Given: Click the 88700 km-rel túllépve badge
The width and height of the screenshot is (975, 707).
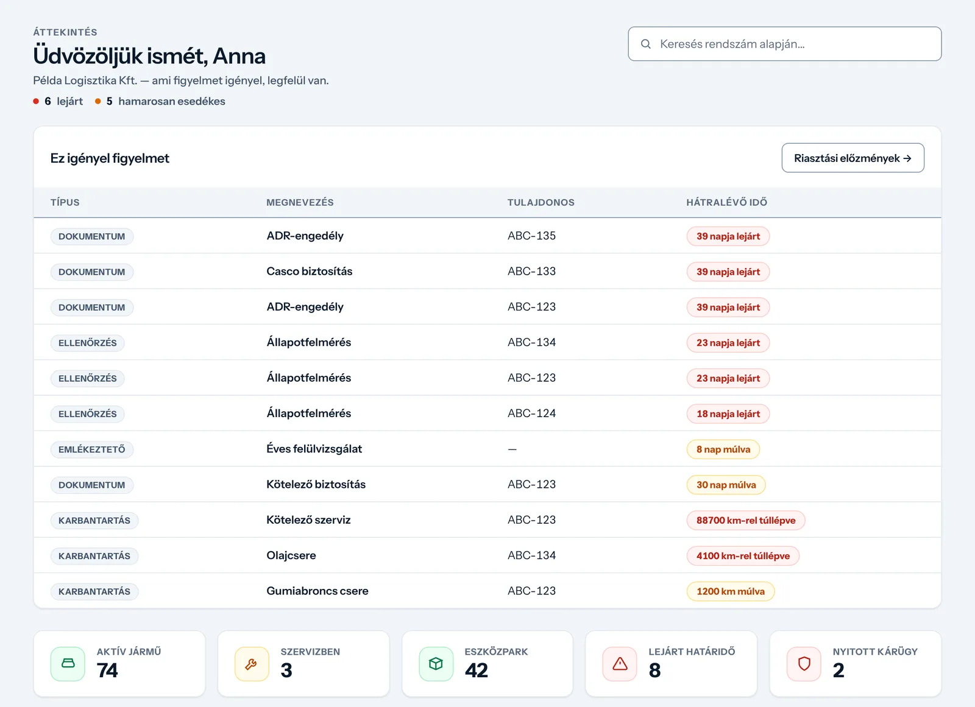Looking at the screenshot, I should tap(746, 521).
